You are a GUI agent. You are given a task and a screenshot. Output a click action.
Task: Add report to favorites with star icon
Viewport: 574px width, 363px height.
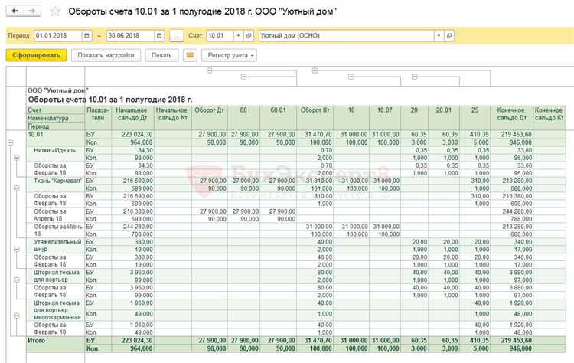pos(55,11)
